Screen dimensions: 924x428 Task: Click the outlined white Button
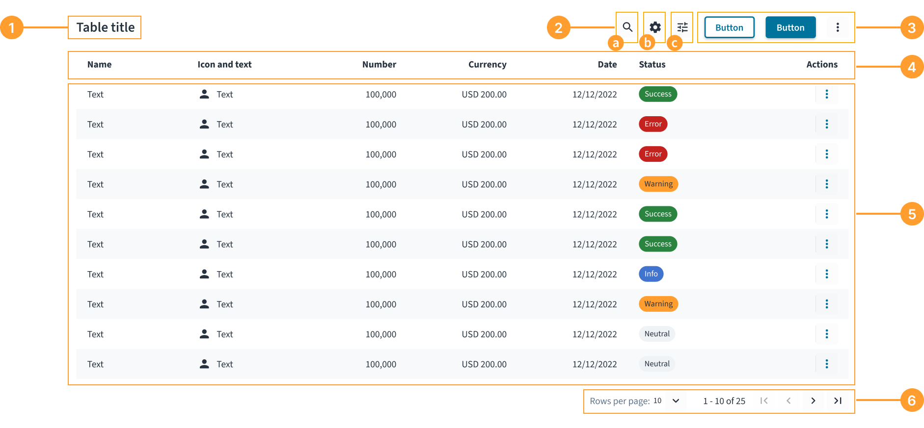[x=729, y=27]
